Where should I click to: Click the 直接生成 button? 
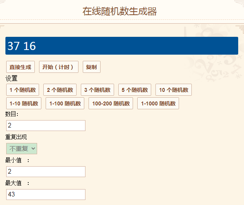(20, 67)
